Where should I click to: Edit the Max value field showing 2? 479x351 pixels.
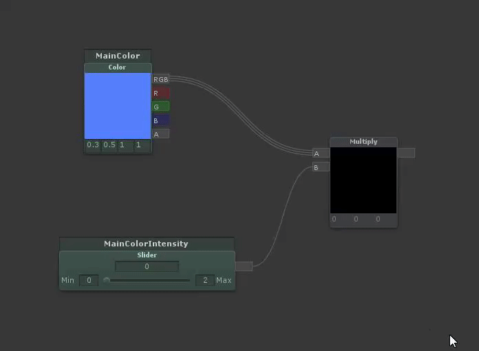tap(205, 280)
